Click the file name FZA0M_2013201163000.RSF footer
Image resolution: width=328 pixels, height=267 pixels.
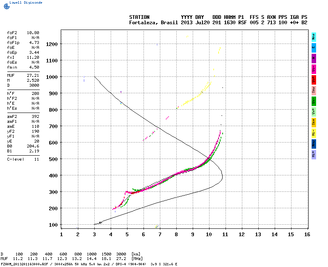point(25,264)
